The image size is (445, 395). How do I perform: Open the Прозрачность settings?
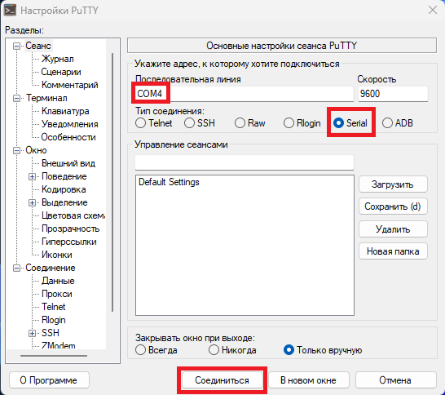tap(70, 229)
